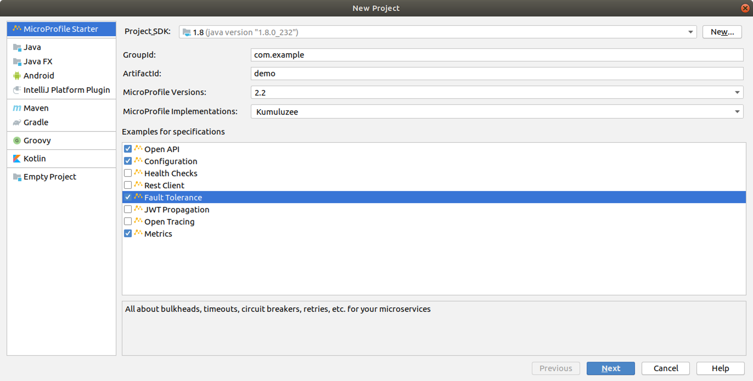Click the Maven 'm' icon
Viewport: 753px width, 381px height.
click(x=17, y=108)
